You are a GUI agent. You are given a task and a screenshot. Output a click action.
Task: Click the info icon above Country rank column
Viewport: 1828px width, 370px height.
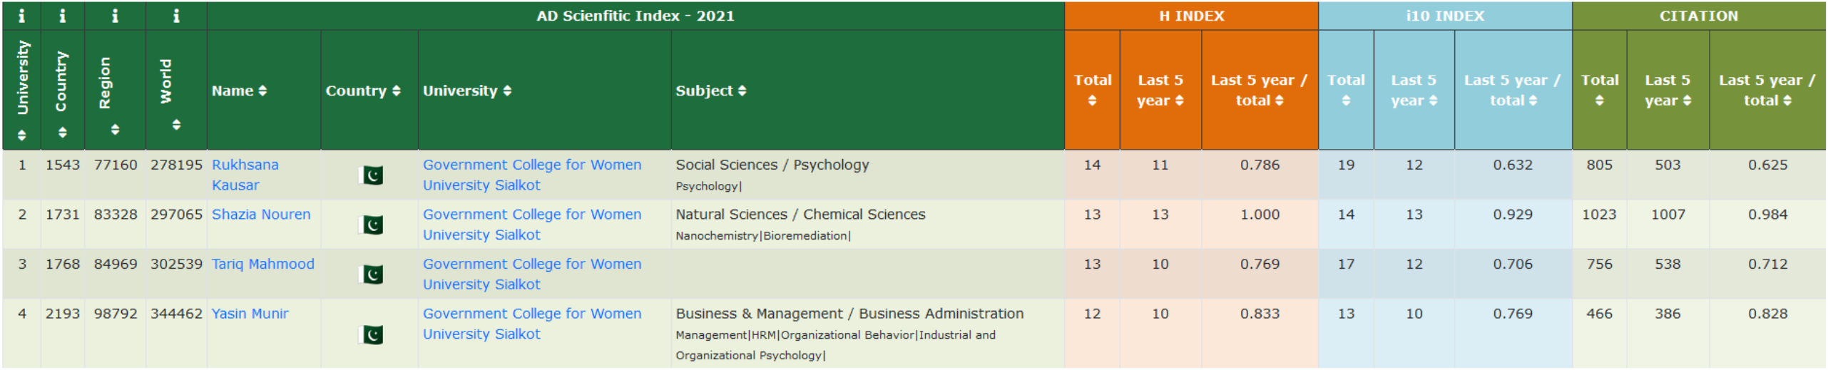click(63, 16)
